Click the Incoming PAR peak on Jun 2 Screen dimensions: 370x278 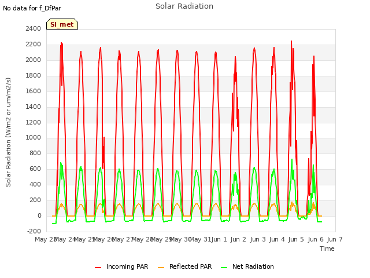235,57
